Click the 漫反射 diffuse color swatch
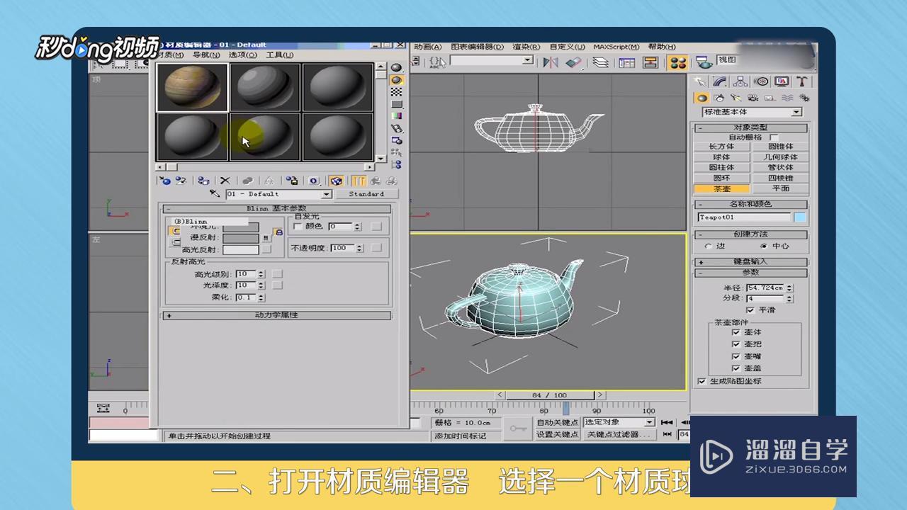Screen dimensions: 907x510 (241, 238)
